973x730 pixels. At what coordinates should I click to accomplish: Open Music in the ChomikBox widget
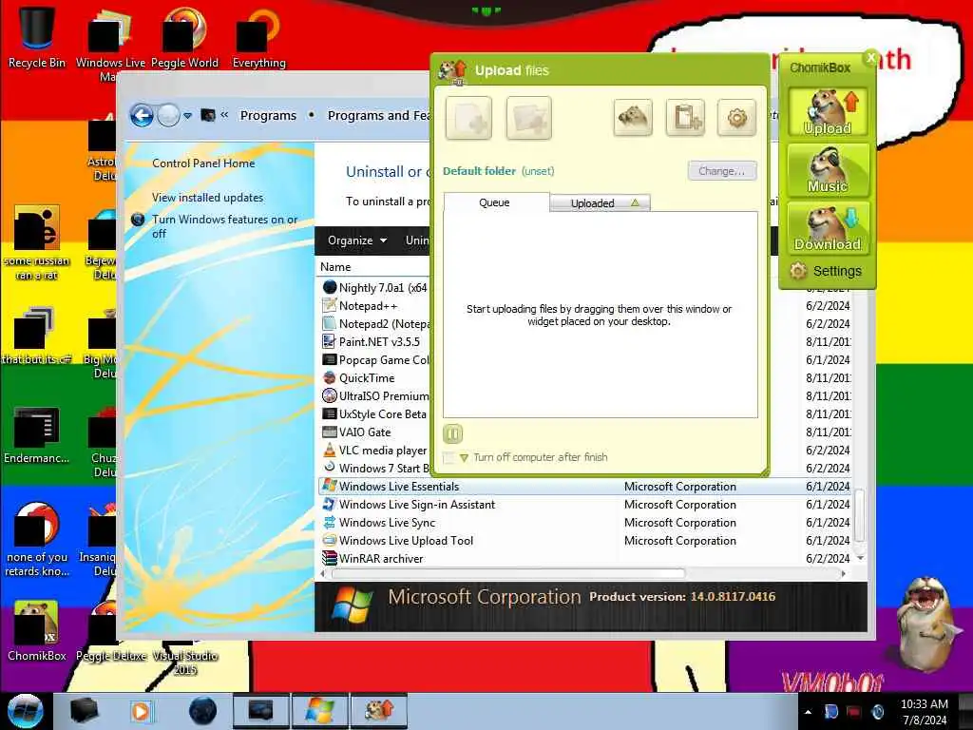click(828, 169)
